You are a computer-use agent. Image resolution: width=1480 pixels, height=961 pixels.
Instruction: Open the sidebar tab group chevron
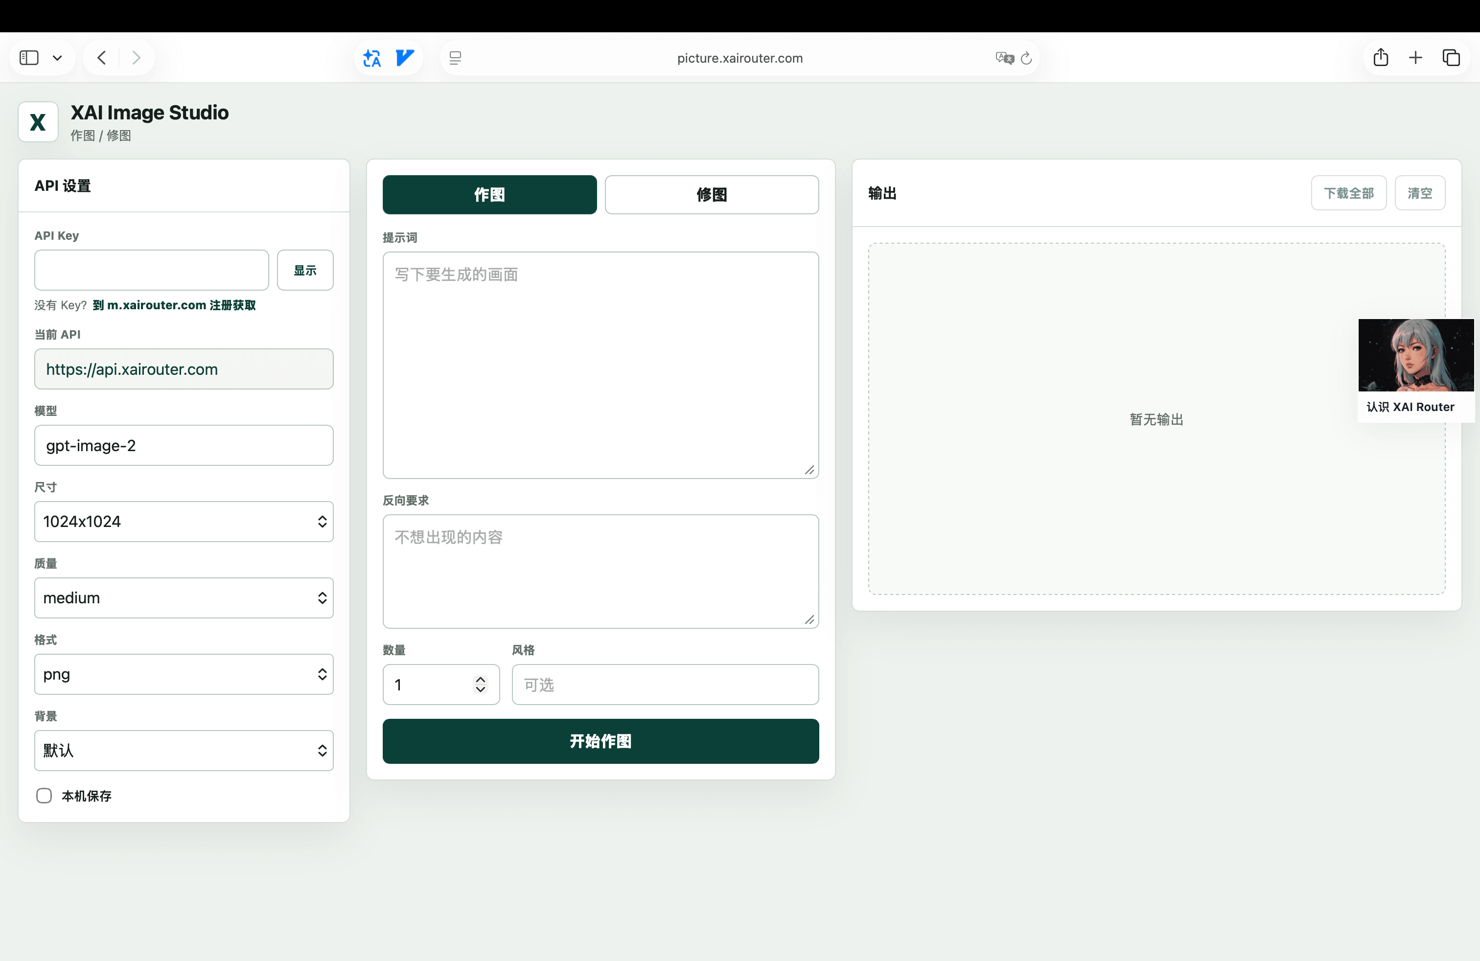(x=57, y=58)
